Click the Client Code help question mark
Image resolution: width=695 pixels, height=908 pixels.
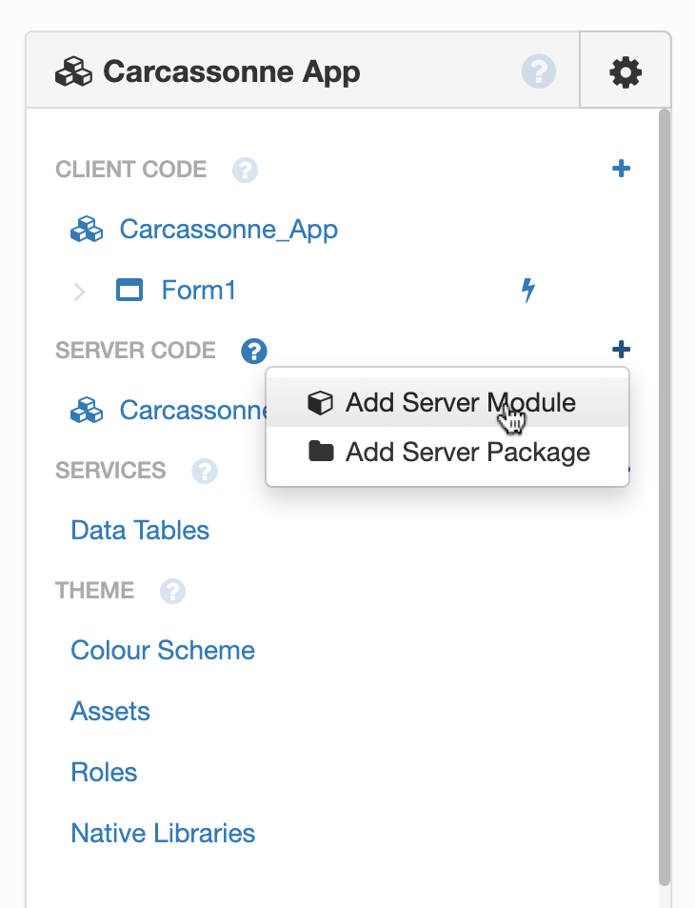(246, 171)
